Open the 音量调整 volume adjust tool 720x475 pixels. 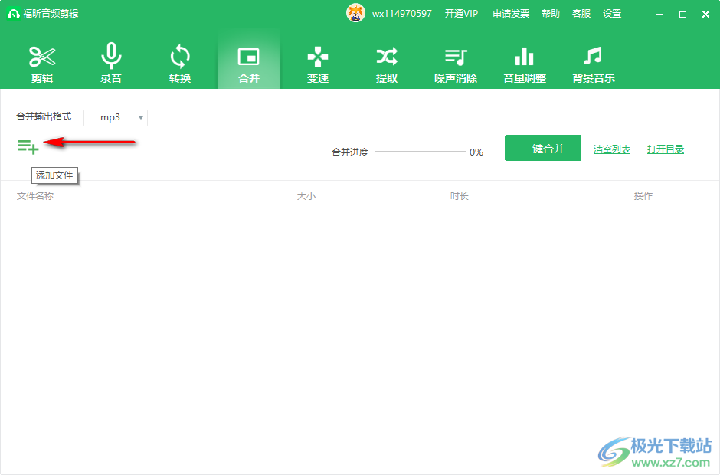pos(525,64)
